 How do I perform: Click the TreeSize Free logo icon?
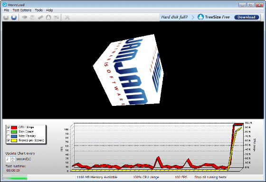pos(200,17)
